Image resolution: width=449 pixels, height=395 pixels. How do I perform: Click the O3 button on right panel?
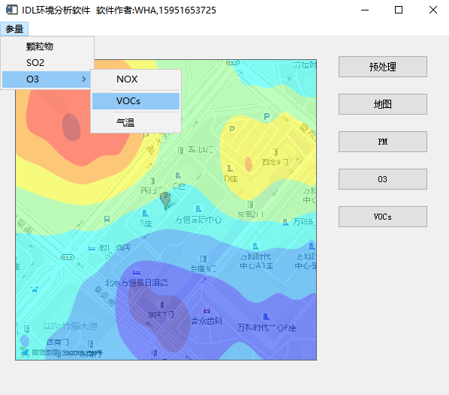(383, 179)
